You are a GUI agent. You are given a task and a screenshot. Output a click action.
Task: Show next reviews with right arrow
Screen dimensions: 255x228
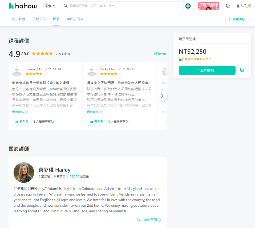coord(162,96)
